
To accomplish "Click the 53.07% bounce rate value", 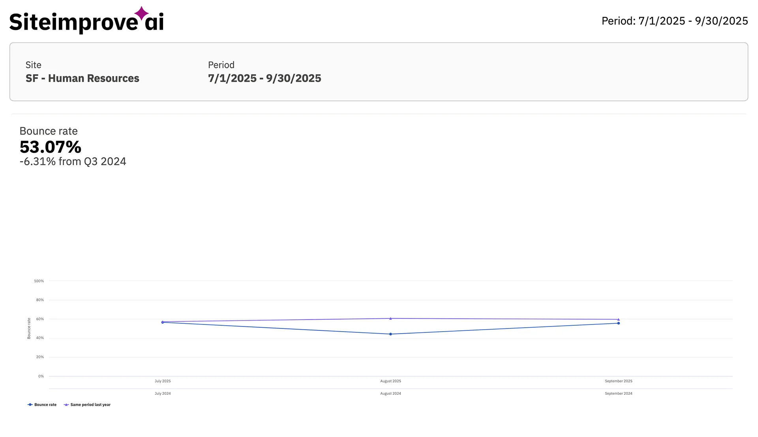I will [x=50, y=147].
